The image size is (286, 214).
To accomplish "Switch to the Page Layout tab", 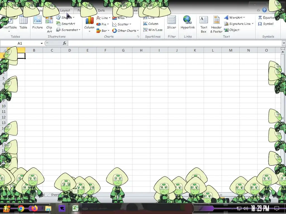I will point(65,10).
